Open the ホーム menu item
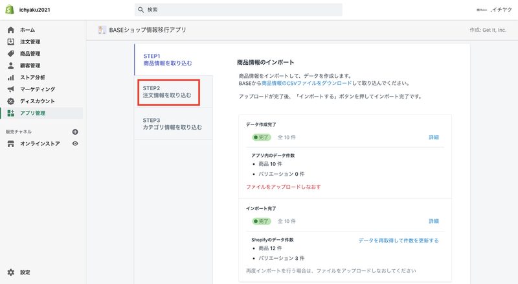The height and width of the screenshot is (284, 518). click(x=27, y=30)
